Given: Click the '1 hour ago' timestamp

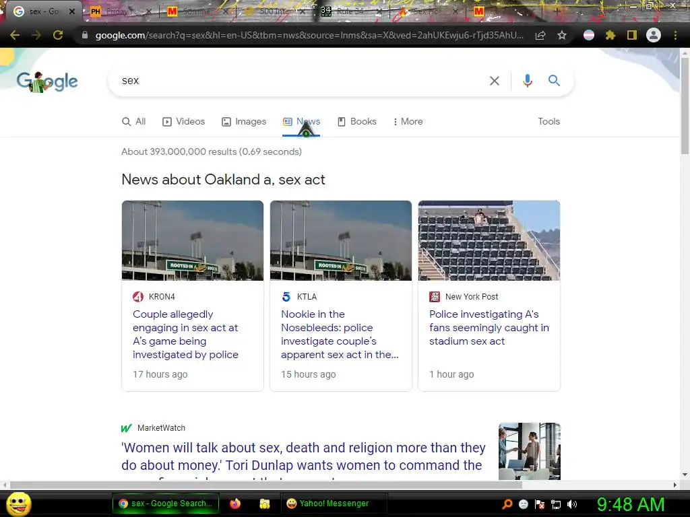Looking at the screenshot, I should pos(451,374).
